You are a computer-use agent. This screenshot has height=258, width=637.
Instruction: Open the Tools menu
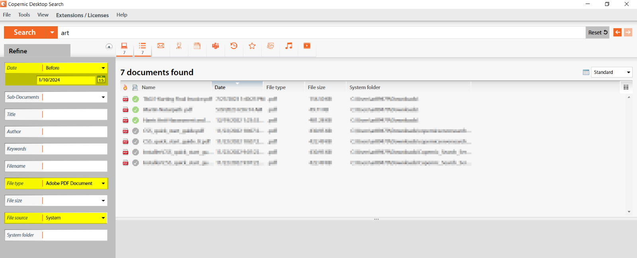(24, 15)
